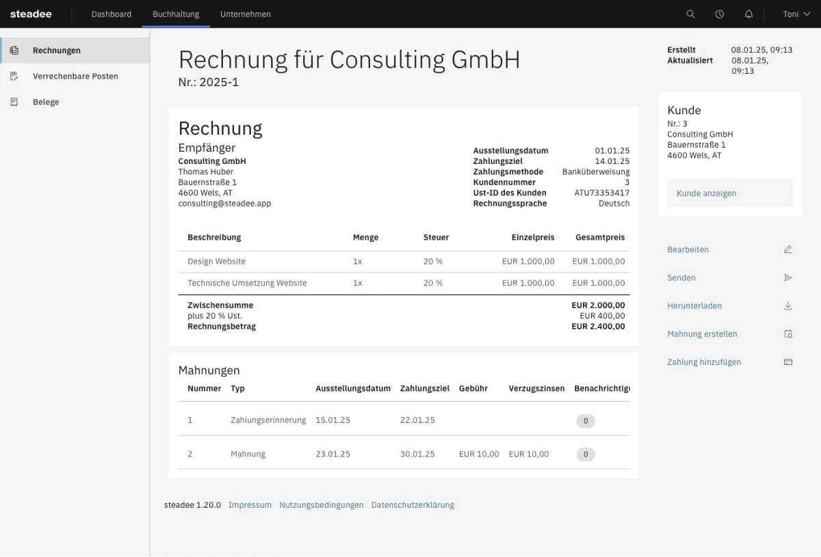The width and height of the screenshot is (821, 557).
Task: Open notifications bell icon
Action: point(748,14)
